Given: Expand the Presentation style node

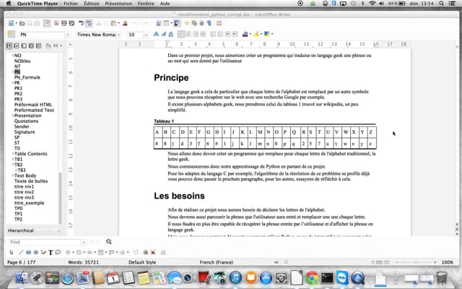Looking at the screenshot, I should click(x=13, y=116).
